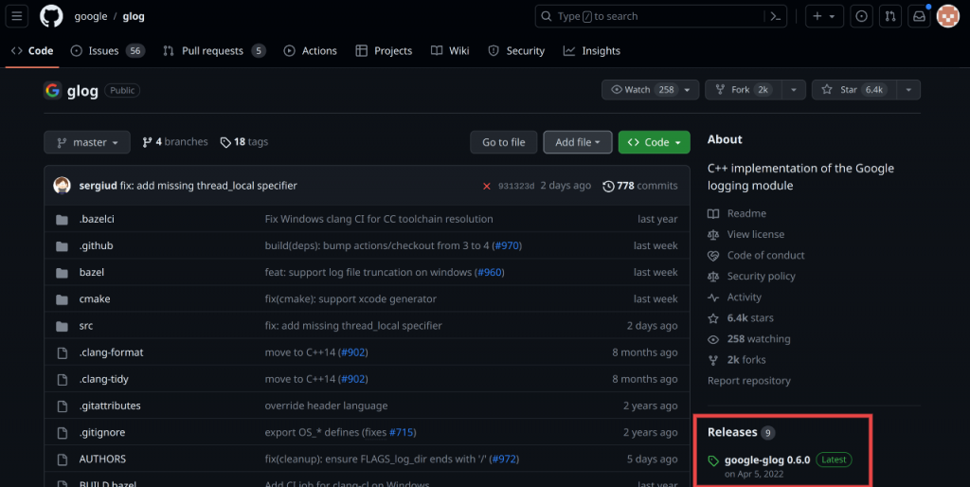970x487 pixels.
Task: Click the plus create-new icon
Action: [817, 17]
